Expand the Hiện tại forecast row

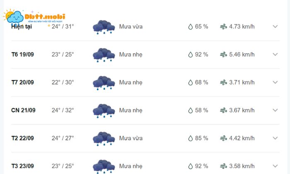tap(275, 27)
